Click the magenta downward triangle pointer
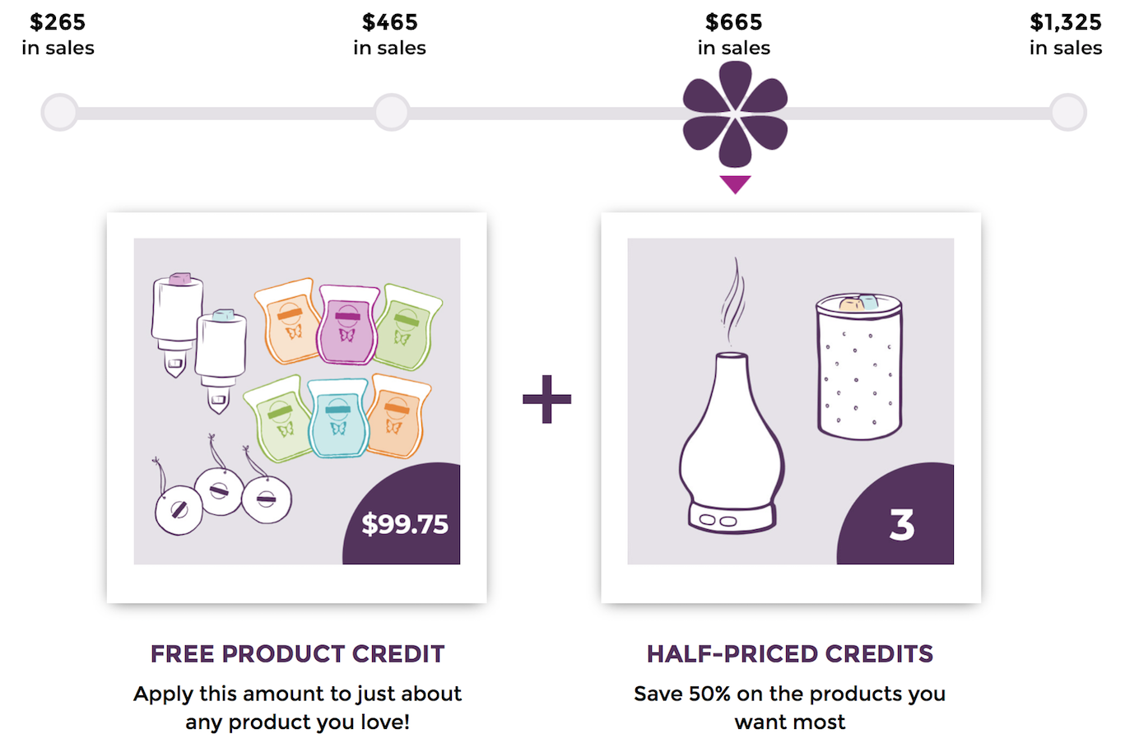The image size is (1139, 752). (735, 184)
